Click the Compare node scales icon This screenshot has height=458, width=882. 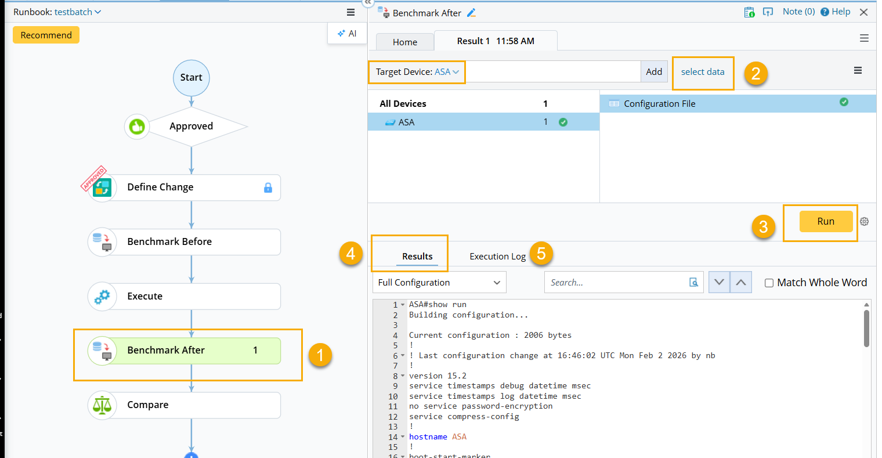102,405
